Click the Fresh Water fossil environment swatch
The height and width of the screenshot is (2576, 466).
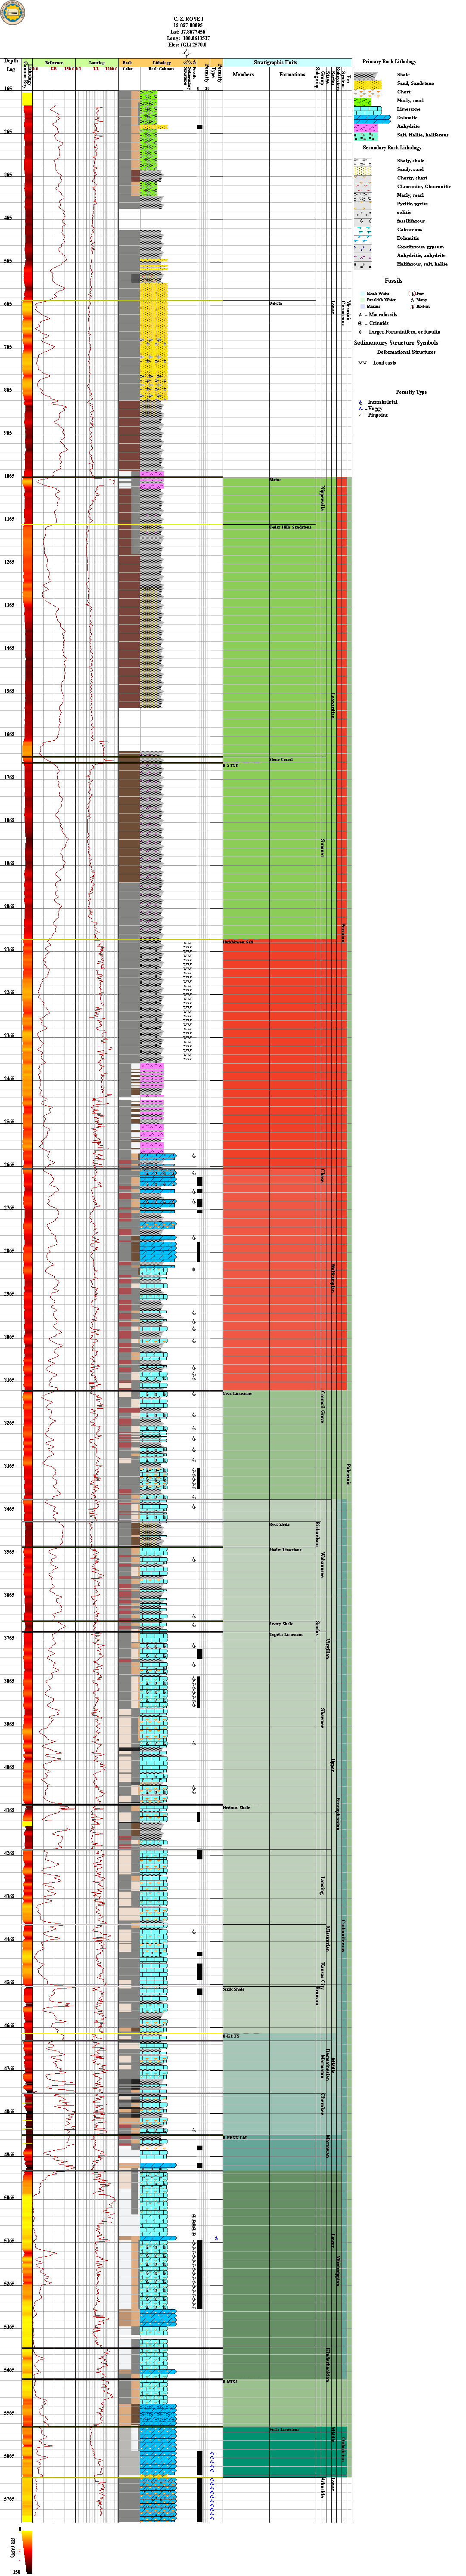[362, 293]
